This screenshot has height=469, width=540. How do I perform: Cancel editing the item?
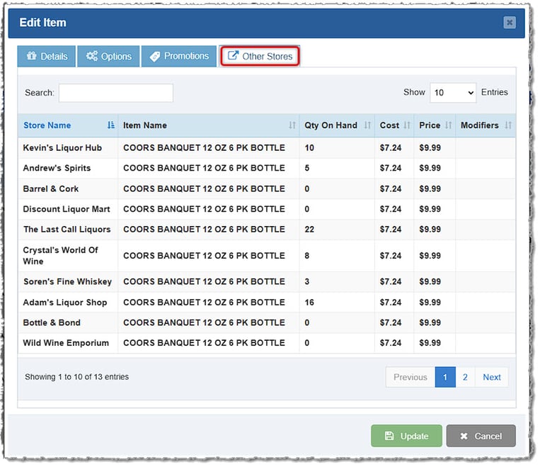coord(481,436)
